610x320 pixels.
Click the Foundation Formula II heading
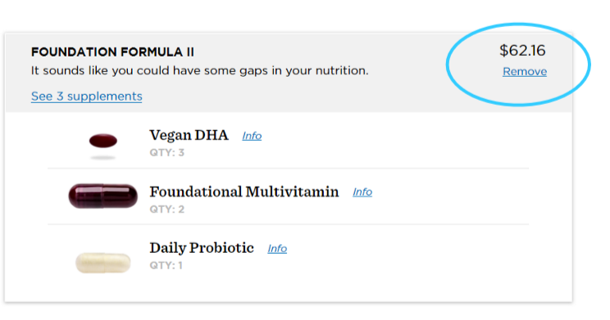(x=112, y=52)
